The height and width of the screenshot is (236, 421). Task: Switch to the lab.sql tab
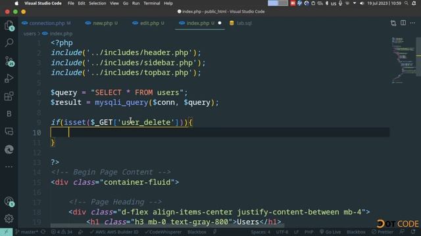click(x=241, y=24)
